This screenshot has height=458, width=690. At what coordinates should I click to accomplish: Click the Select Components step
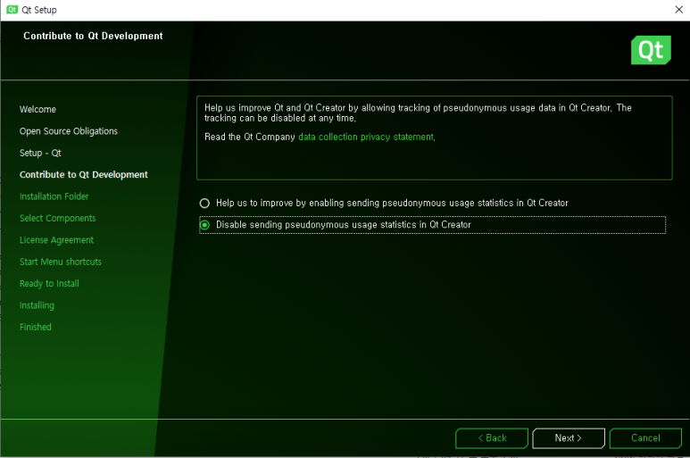[58, 218]
